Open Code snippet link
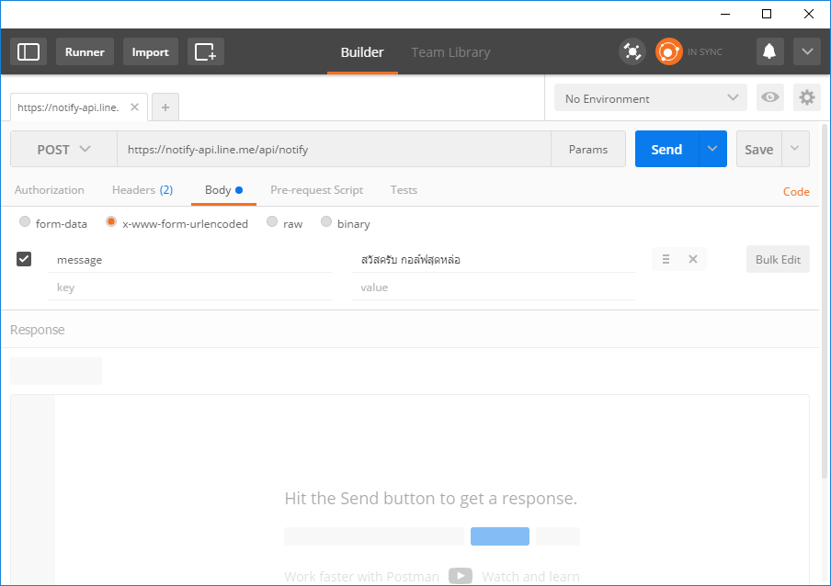The image size is (831, 586). point(796,192)
